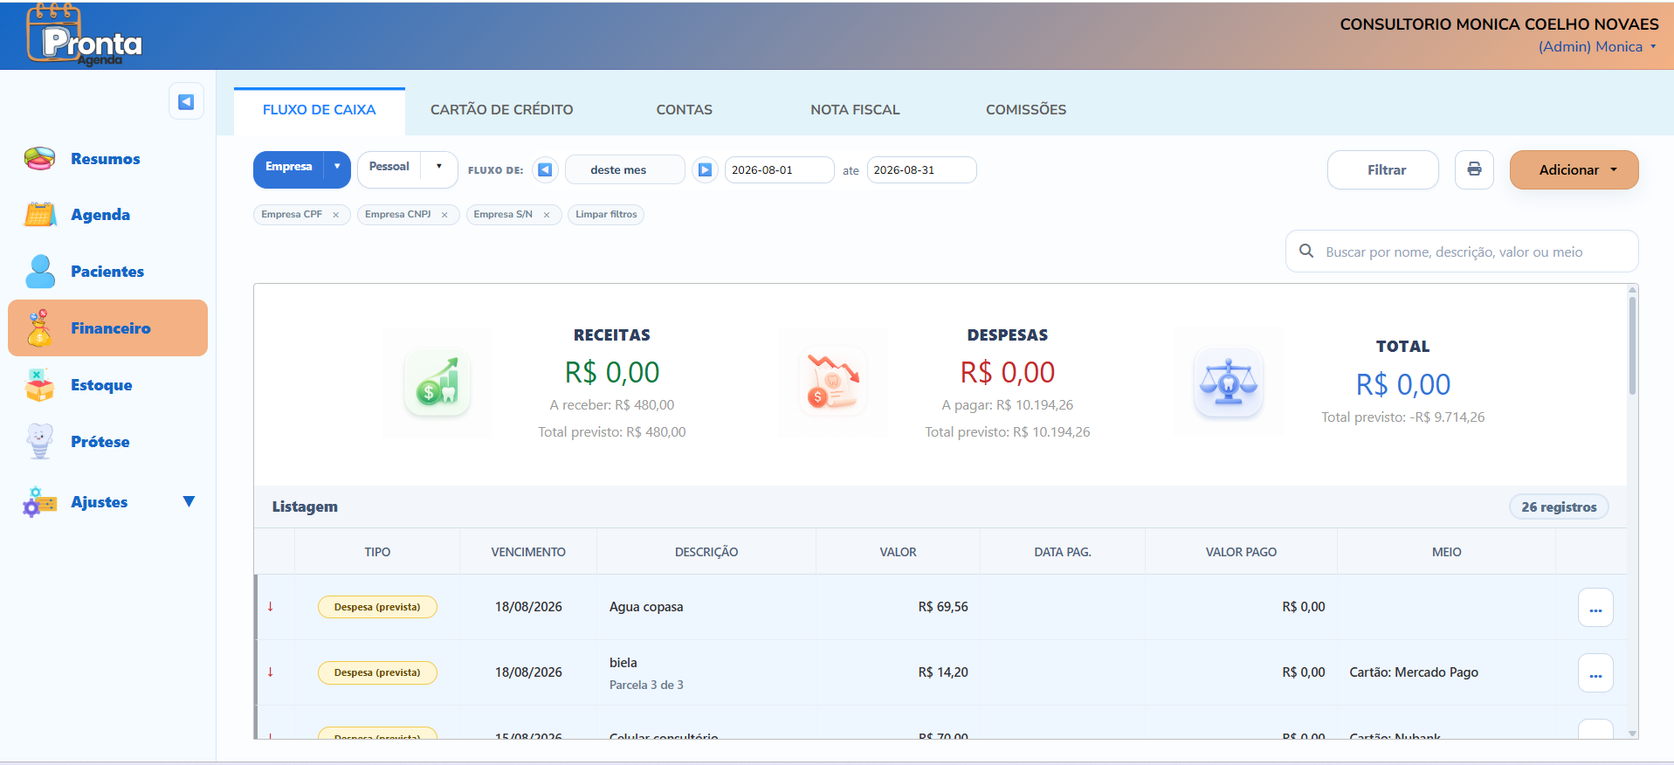This screenshot has width=1674, height=765.
Task: Advance to the next period arrow
Action: [705, 169]
